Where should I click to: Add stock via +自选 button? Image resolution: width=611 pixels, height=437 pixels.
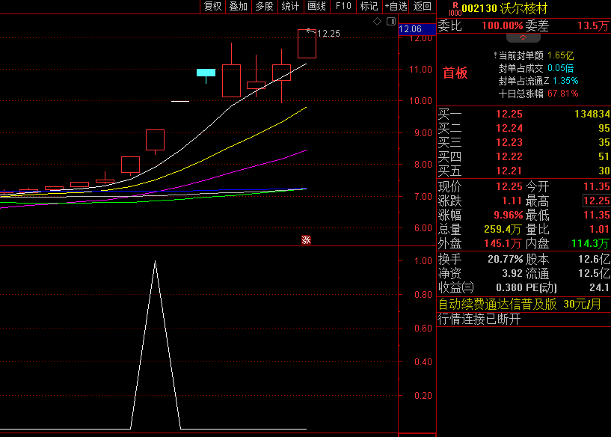tap(396, 6)
